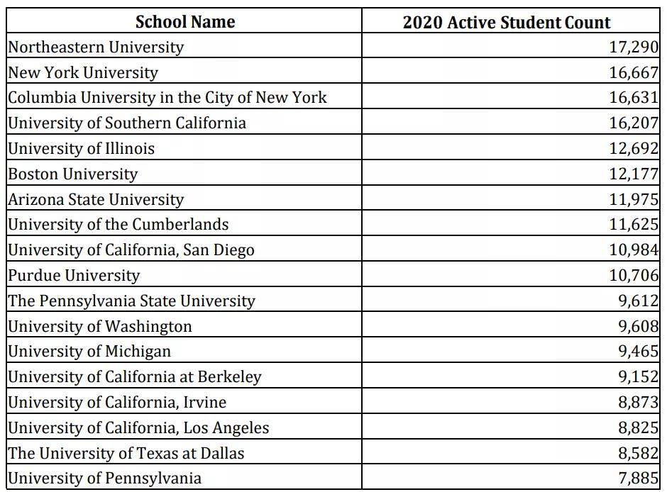Viewport: 667px width, 492px height.
Task: Click the 2020 Active Student Count header
Action: click(x=506, y=22)
